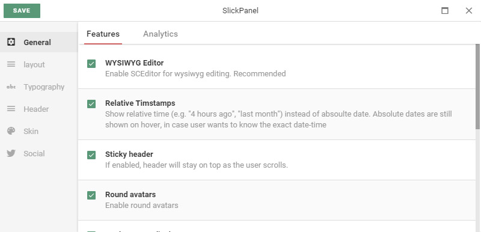Select the Features tab
The image size is (481, 232).
[x=103, y=34]
